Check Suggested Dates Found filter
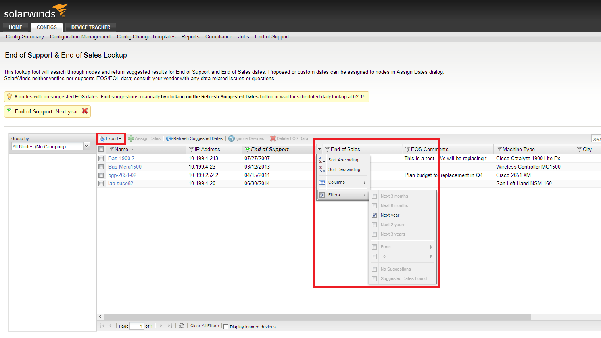Image resolution: width=601 pixels, height=338 pixels. pyautogui.click(x=374, y=278)
